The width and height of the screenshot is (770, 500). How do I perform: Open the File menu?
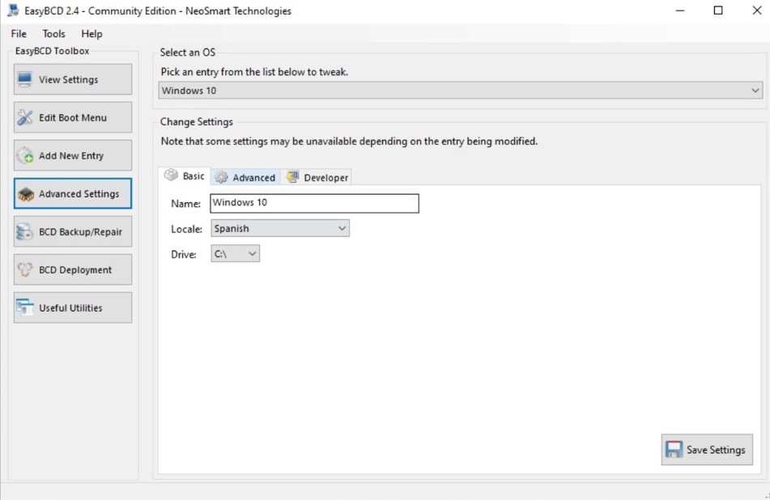[x=19, y=34]
